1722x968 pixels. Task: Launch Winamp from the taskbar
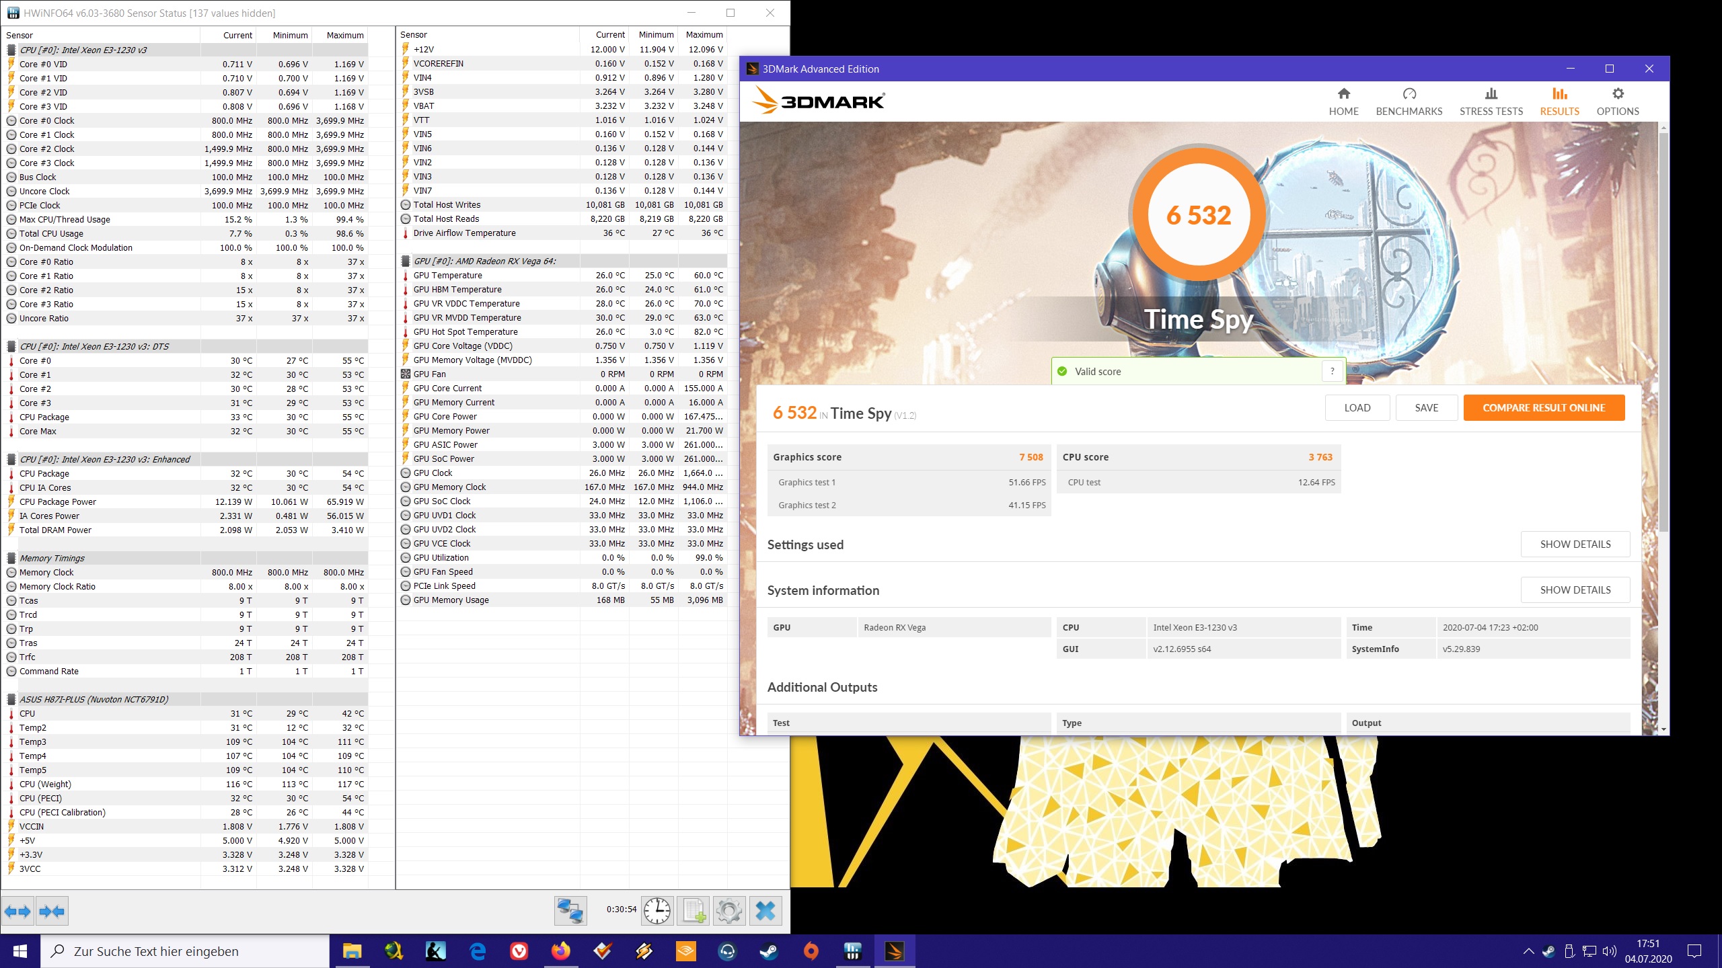[x=642, y=951]
